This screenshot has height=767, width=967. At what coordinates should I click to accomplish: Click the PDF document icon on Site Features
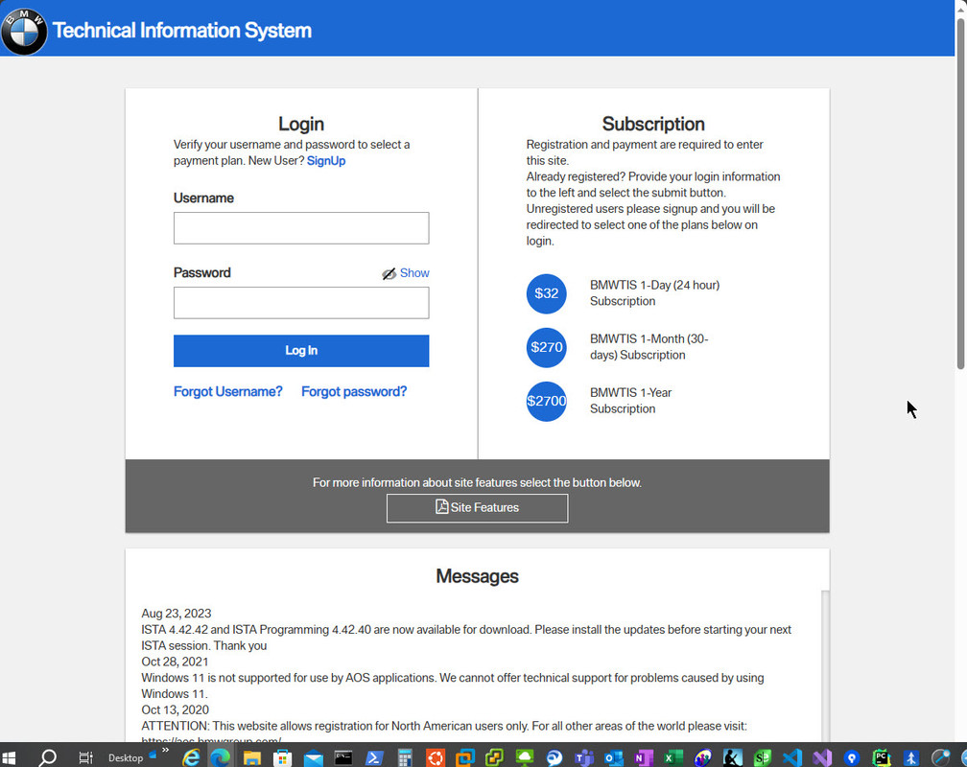pyautogui.click(x=441, y=507)
